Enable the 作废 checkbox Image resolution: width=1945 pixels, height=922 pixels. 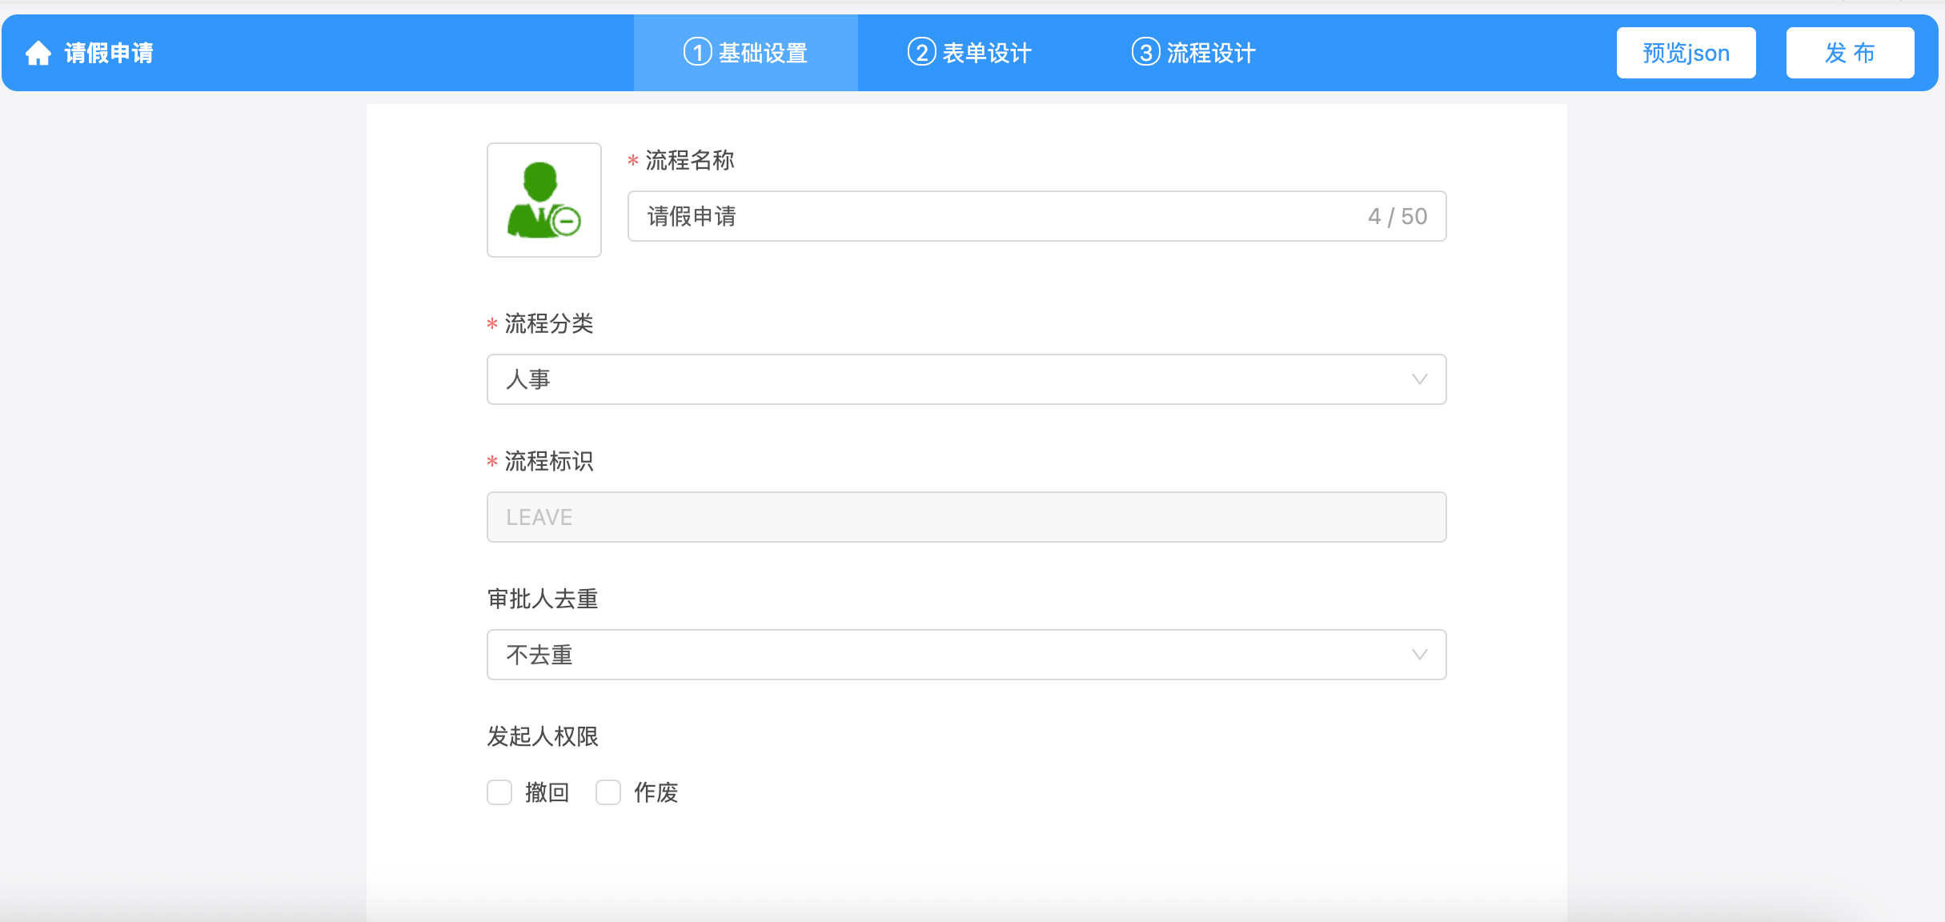[608, 792]
